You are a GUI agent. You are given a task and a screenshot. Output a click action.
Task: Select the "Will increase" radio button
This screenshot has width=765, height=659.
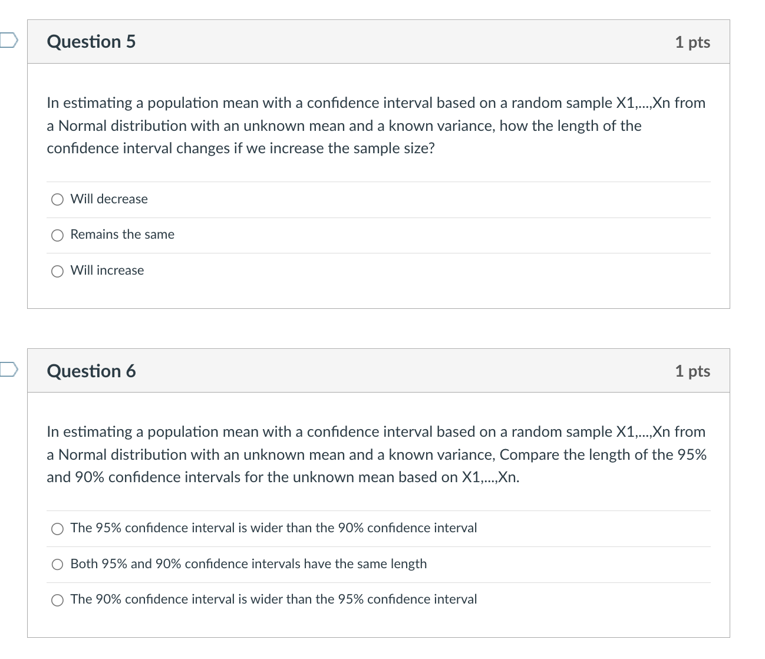57,271
